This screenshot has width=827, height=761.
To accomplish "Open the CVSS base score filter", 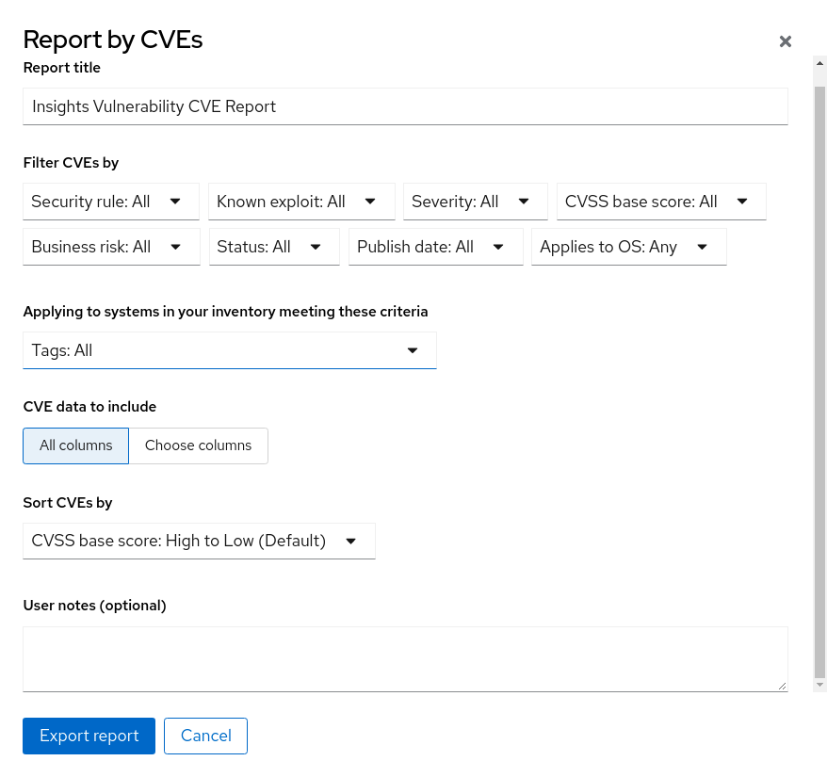I will pyautogui.click(x=660, y=201).
